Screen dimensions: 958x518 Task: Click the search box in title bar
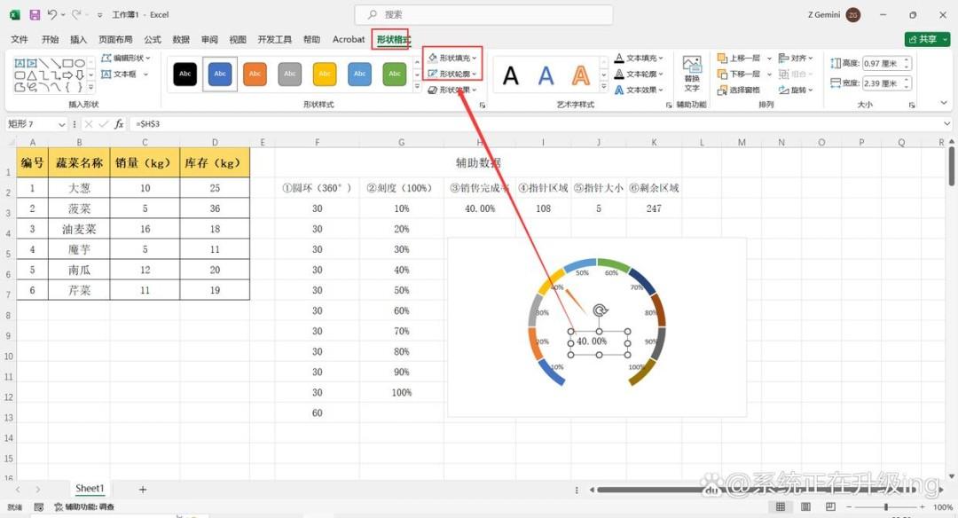coord(484,14)
